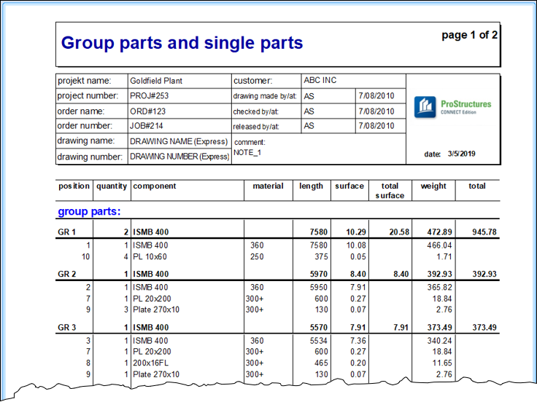Click the 'page 1 of 2' label
The image size is (537, 402).
coord(469,35)
